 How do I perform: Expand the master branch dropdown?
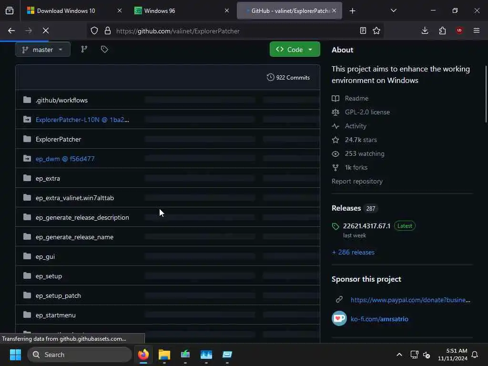[42, 50]
